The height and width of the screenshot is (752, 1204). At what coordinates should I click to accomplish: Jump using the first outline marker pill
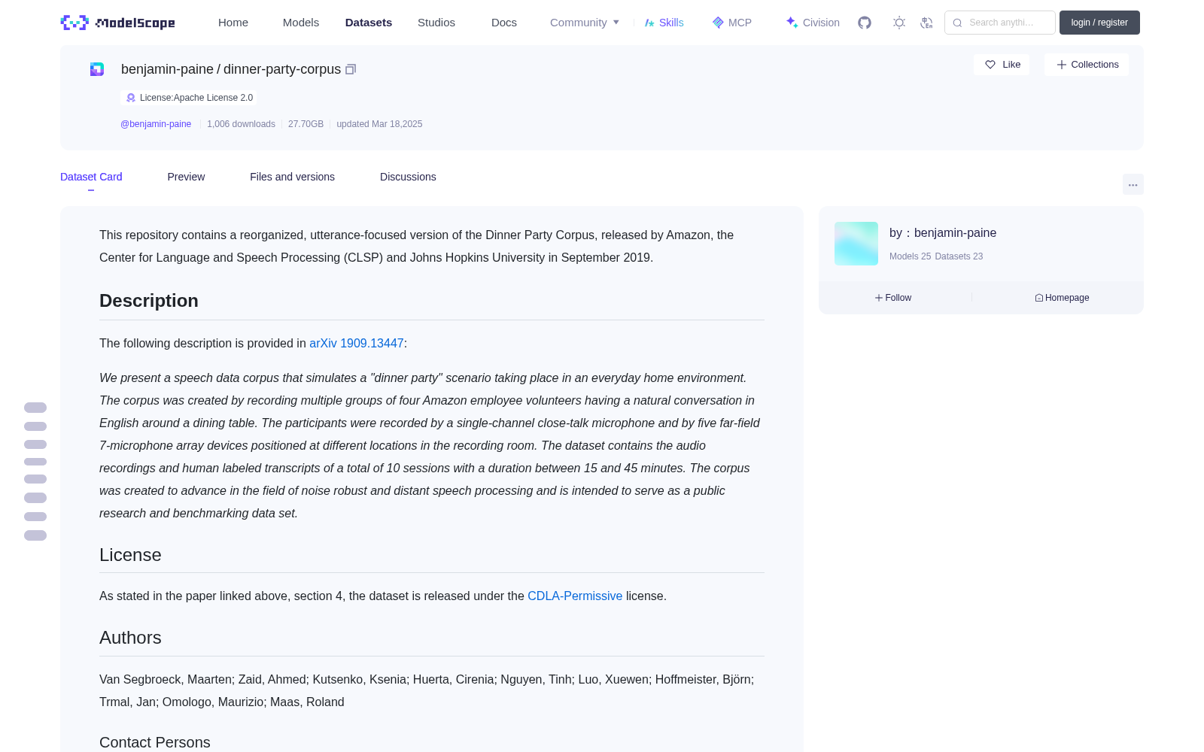click(x=35, y=408)
